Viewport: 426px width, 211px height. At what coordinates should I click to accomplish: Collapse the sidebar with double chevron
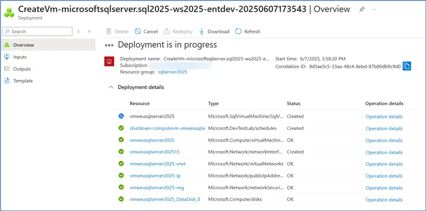[89, 32]
